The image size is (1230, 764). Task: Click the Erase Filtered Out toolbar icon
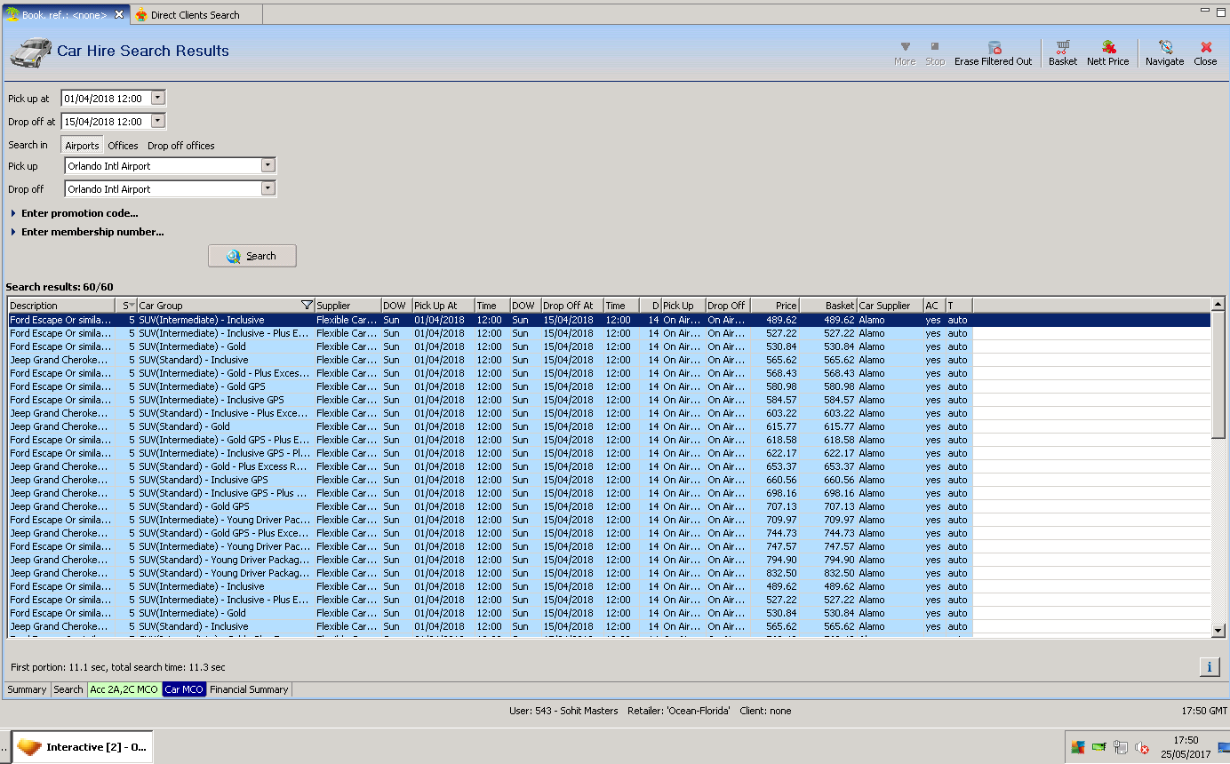994,47
